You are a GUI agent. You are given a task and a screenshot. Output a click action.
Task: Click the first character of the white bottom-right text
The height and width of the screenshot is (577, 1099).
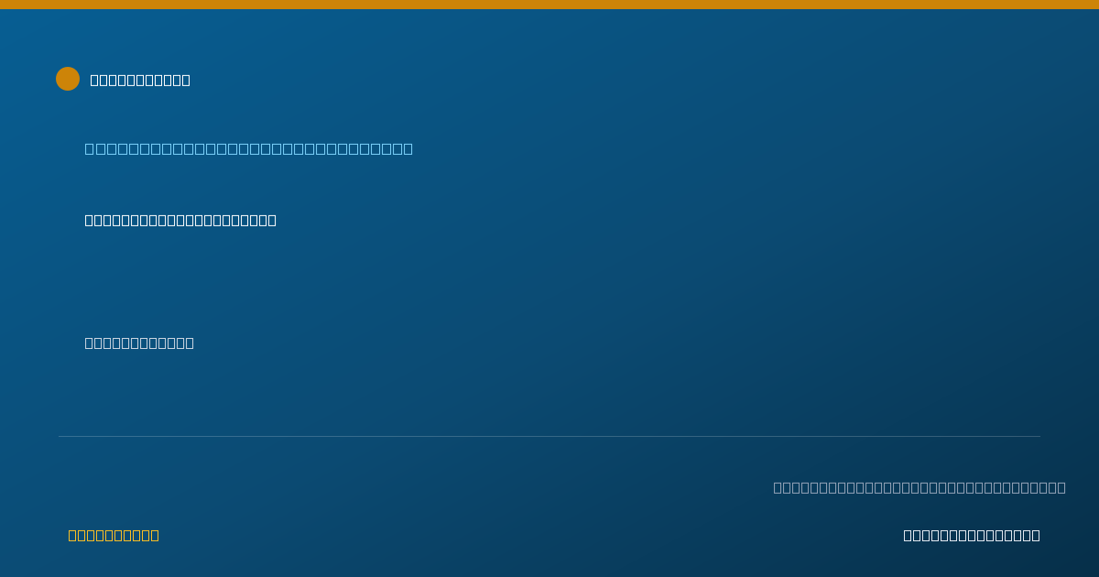(908, 535)
